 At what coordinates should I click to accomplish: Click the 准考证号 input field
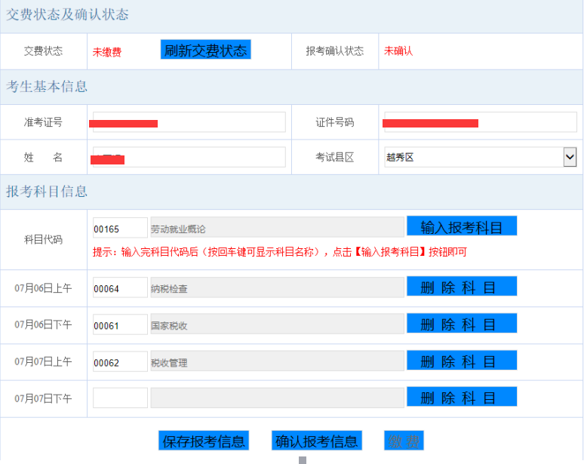(x=189, y=122)
